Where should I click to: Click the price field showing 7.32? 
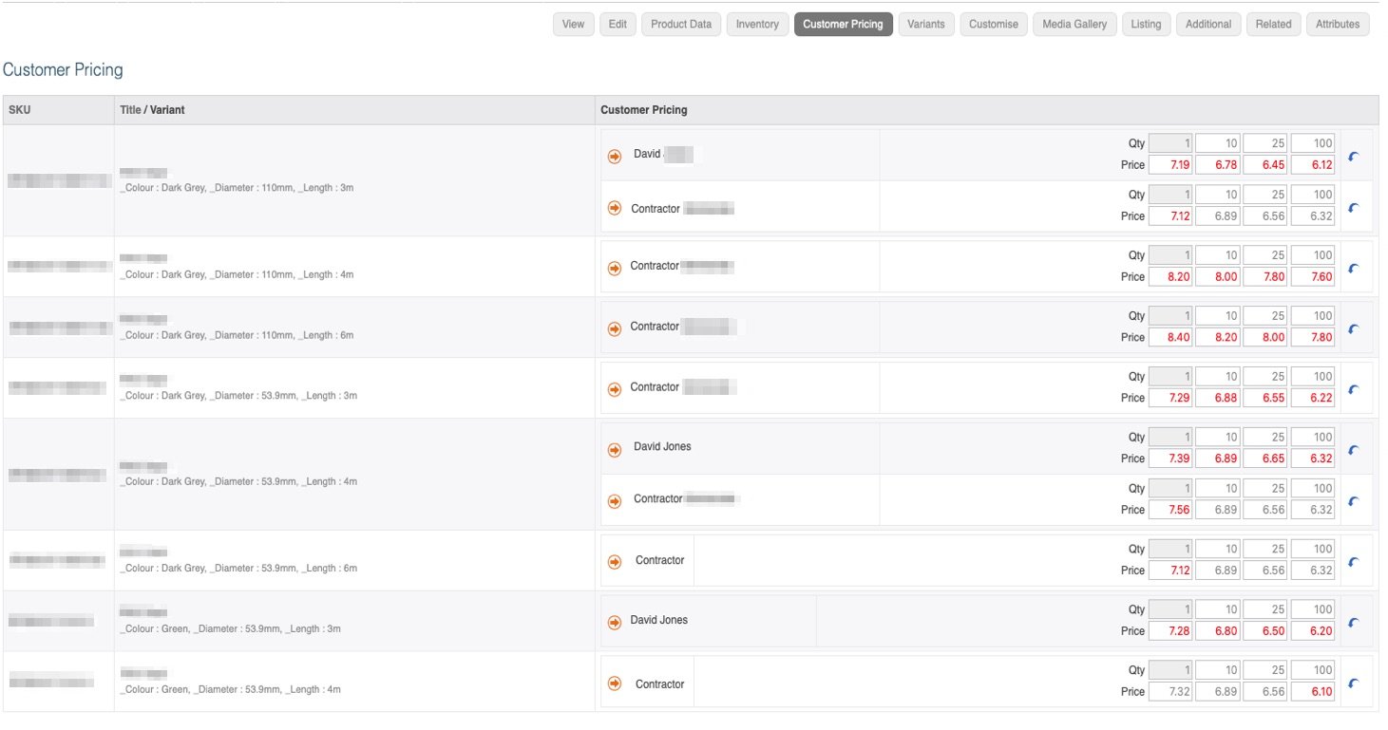coord(1170,692)
